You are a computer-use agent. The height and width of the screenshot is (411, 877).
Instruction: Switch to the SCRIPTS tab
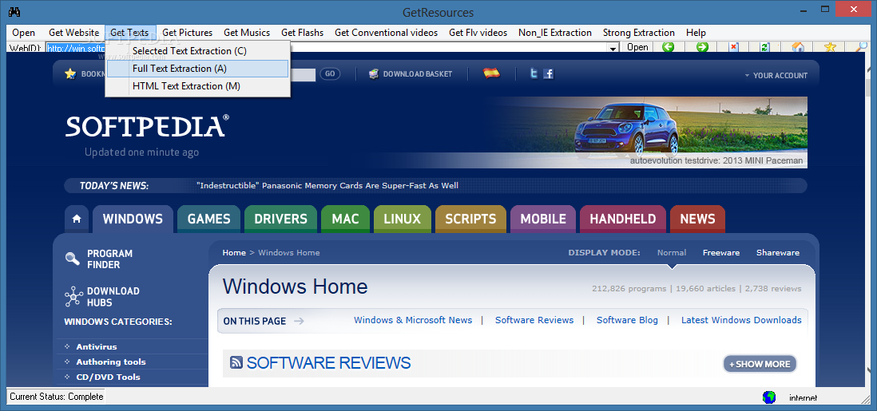[470, 219]
